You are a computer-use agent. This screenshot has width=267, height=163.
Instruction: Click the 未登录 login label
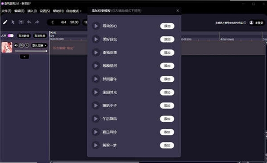[259, 23]
